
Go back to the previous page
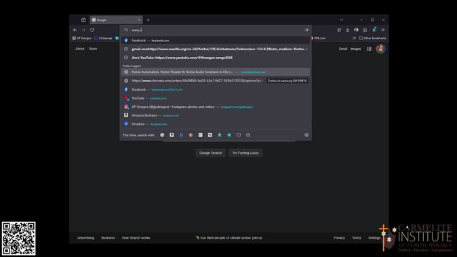click(75, 30)
